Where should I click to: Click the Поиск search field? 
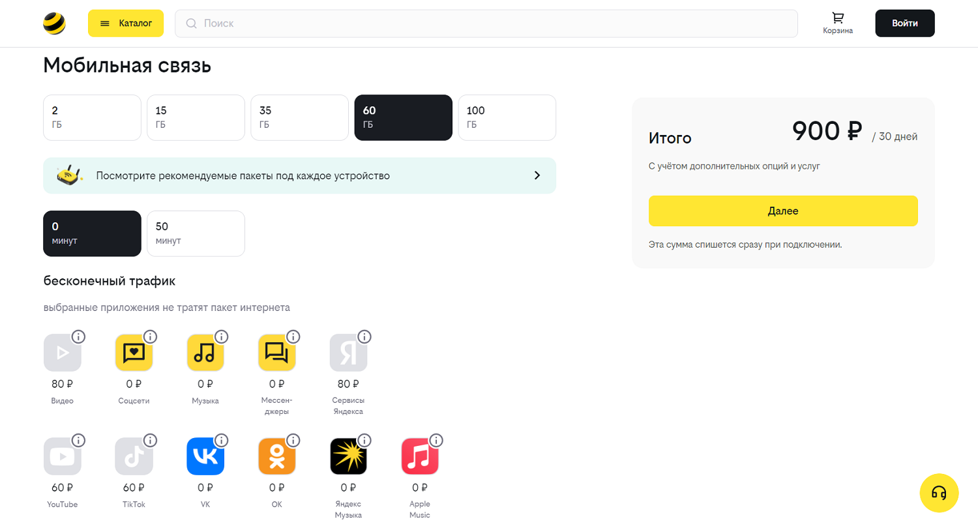click(486, 23)
